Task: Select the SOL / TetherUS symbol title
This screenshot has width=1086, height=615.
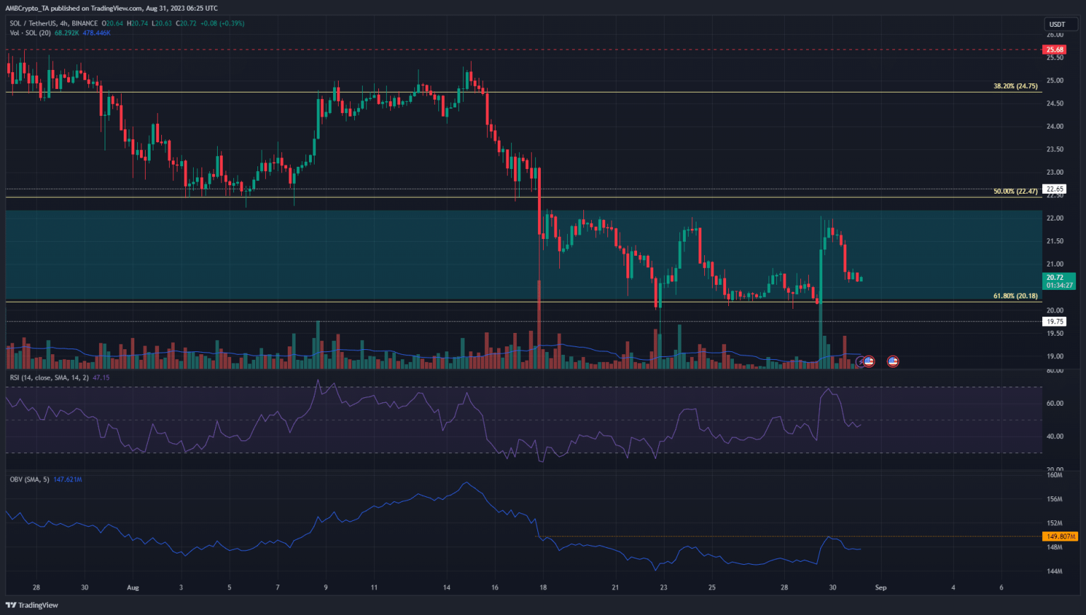Action: 42,23
